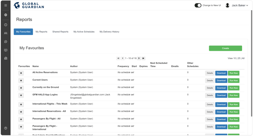Click the green Create button
253x136 pixels.
(225, 48)
